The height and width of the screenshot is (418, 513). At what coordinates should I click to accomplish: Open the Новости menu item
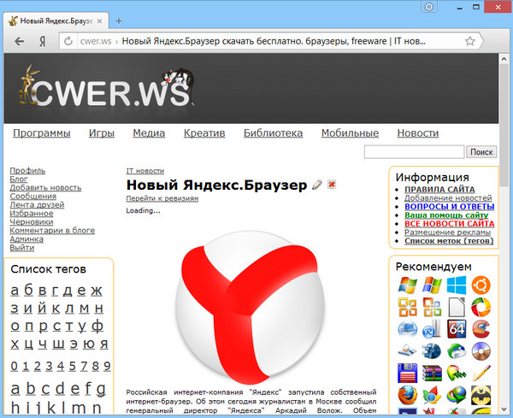coord(417,132)
